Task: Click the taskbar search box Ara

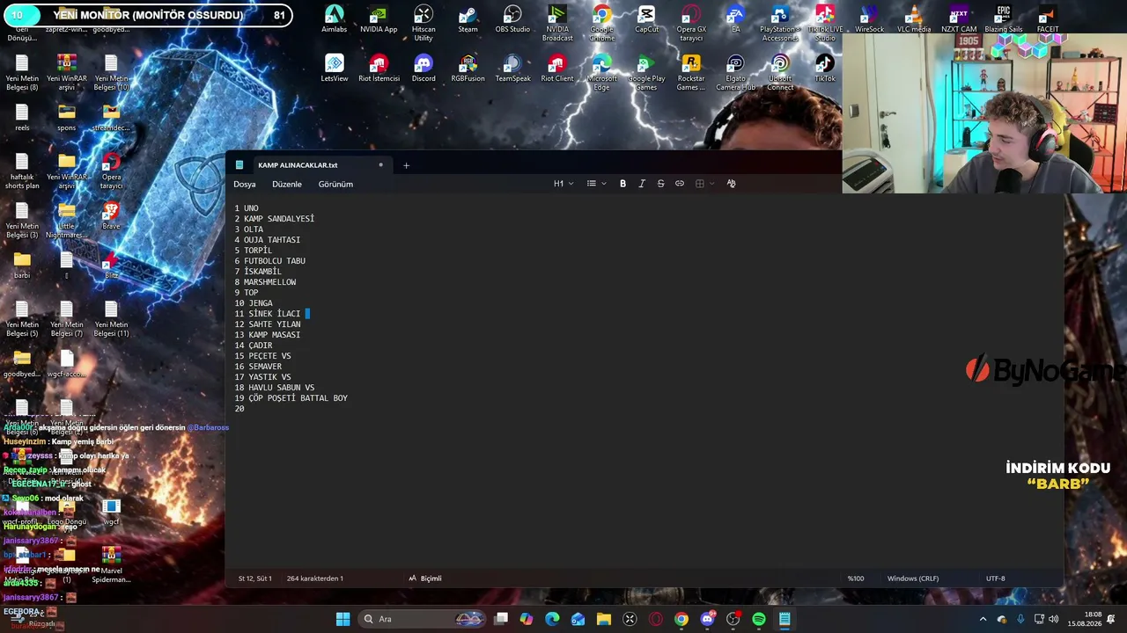Action: pyautogui.click(x=423, y=619)
